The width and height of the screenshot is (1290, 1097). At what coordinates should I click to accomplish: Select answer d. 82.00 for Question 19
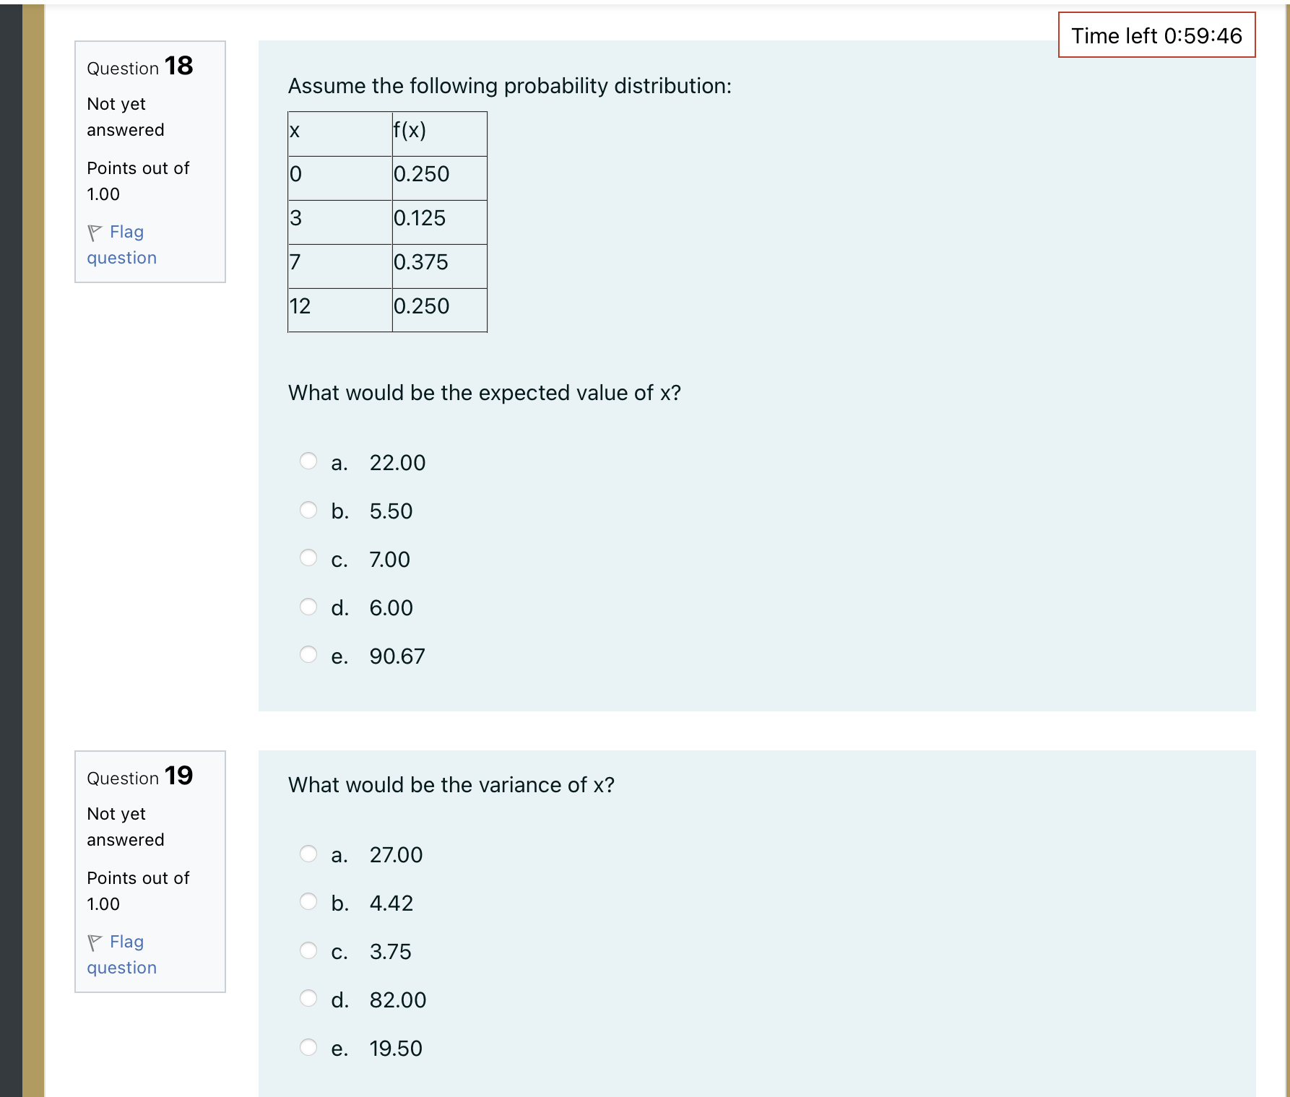(x=308, y=998)
